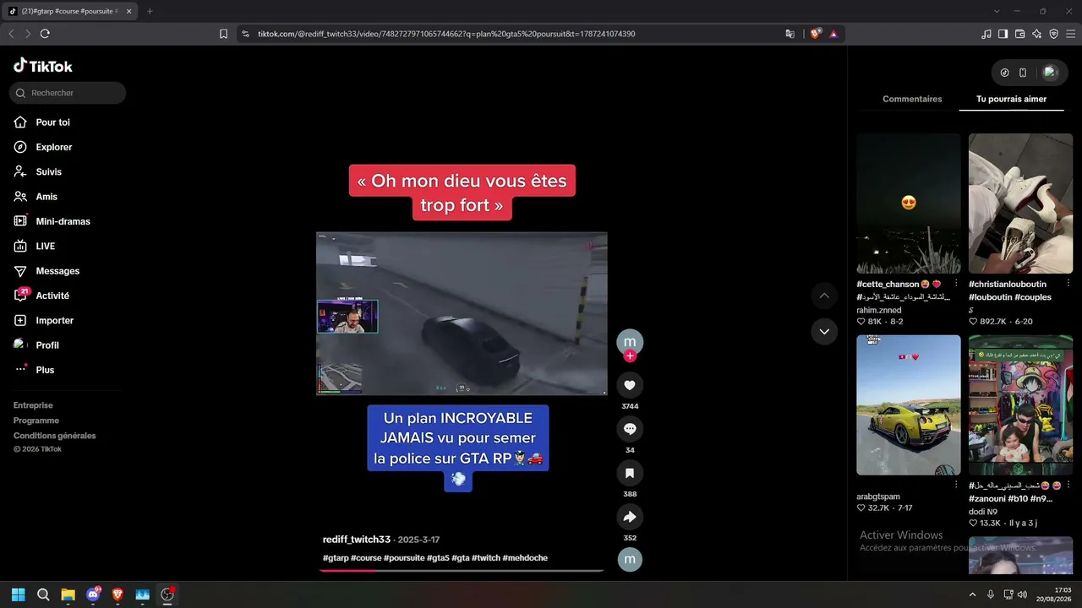Open the Entreprise footer link
The height and width of the screenshot is (608, 1082).
pos(33,405)
